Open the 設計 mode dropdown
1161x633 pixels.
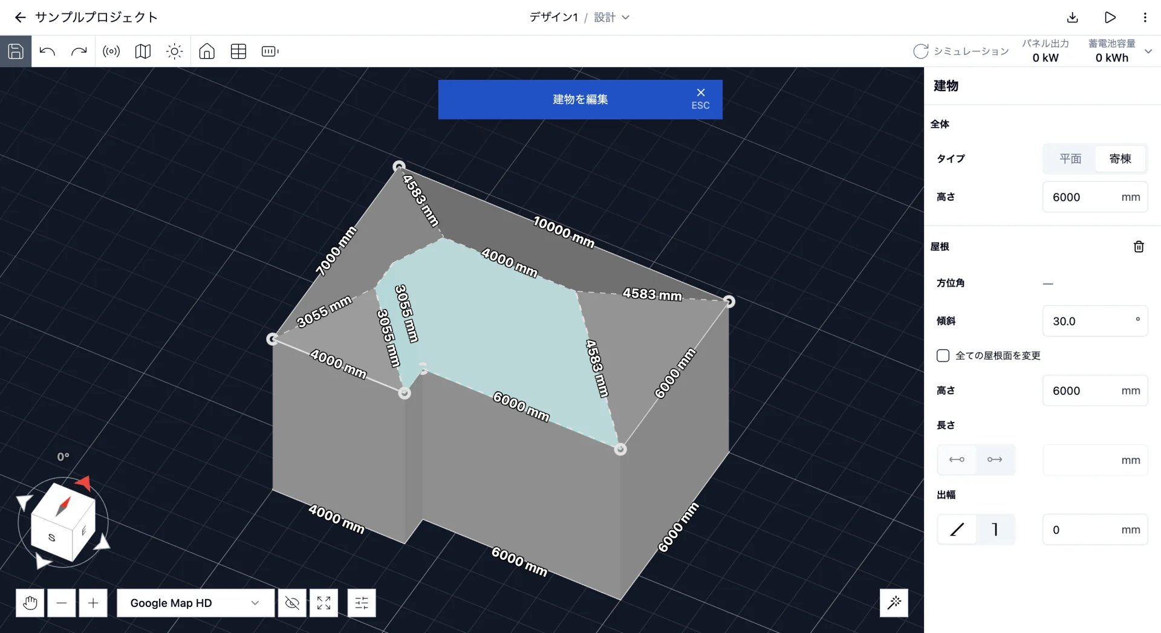pyautogui.click(x=611, y=18)
